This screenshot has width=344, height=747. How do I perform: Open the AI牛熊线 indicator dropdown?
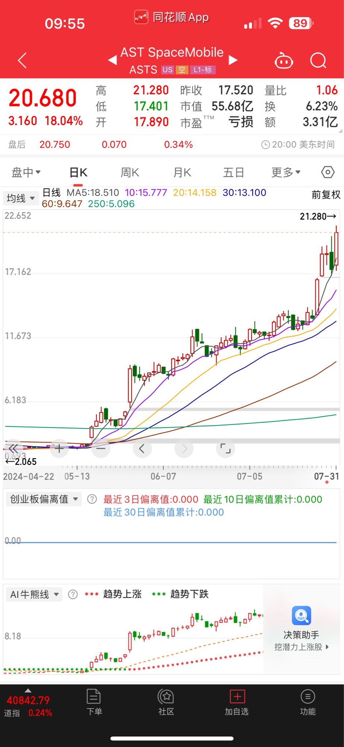[34, 594]
